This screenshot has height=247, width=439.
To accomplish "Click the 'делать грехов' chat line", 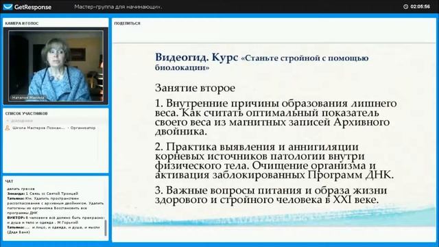I will pos(21,189).
